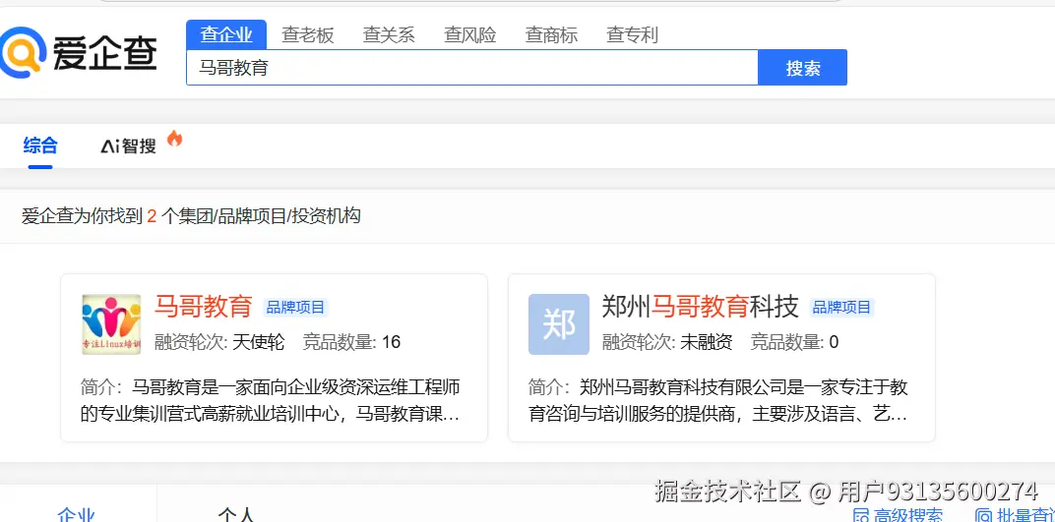Switch to the 查老板 tab
The image size is (1055, 522).
point(307,35)
